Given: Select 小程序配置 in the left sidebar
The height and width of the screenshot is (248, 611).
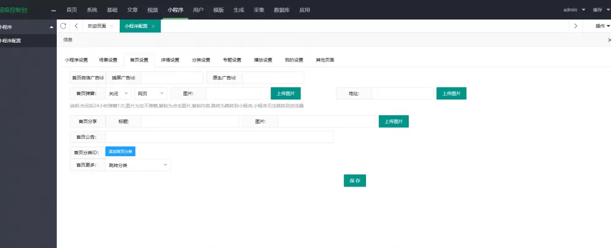Looking at the screenshot, I should coord(10,41).
